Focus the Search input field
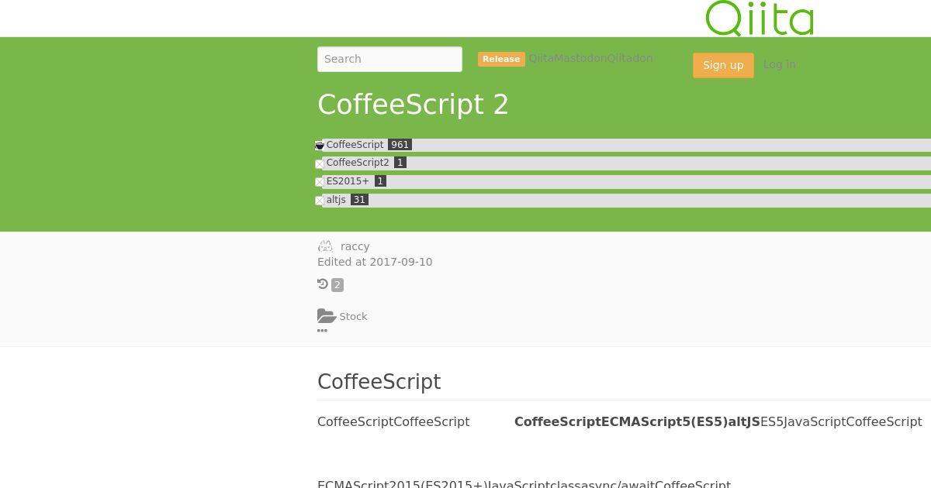The image size is (931, 488). coord(389,59)
